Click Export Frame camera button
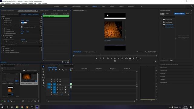Screen dimensions: 194x109 click(133, 58)
